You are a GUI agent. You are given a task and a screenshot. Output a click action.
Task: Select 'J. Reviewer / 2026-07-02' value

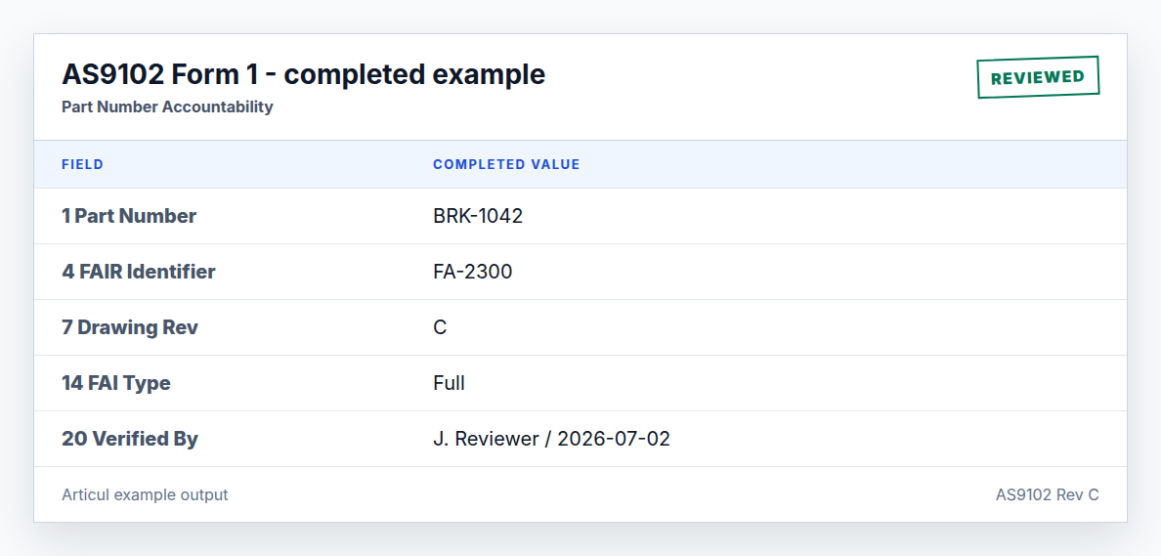point(551,439)
